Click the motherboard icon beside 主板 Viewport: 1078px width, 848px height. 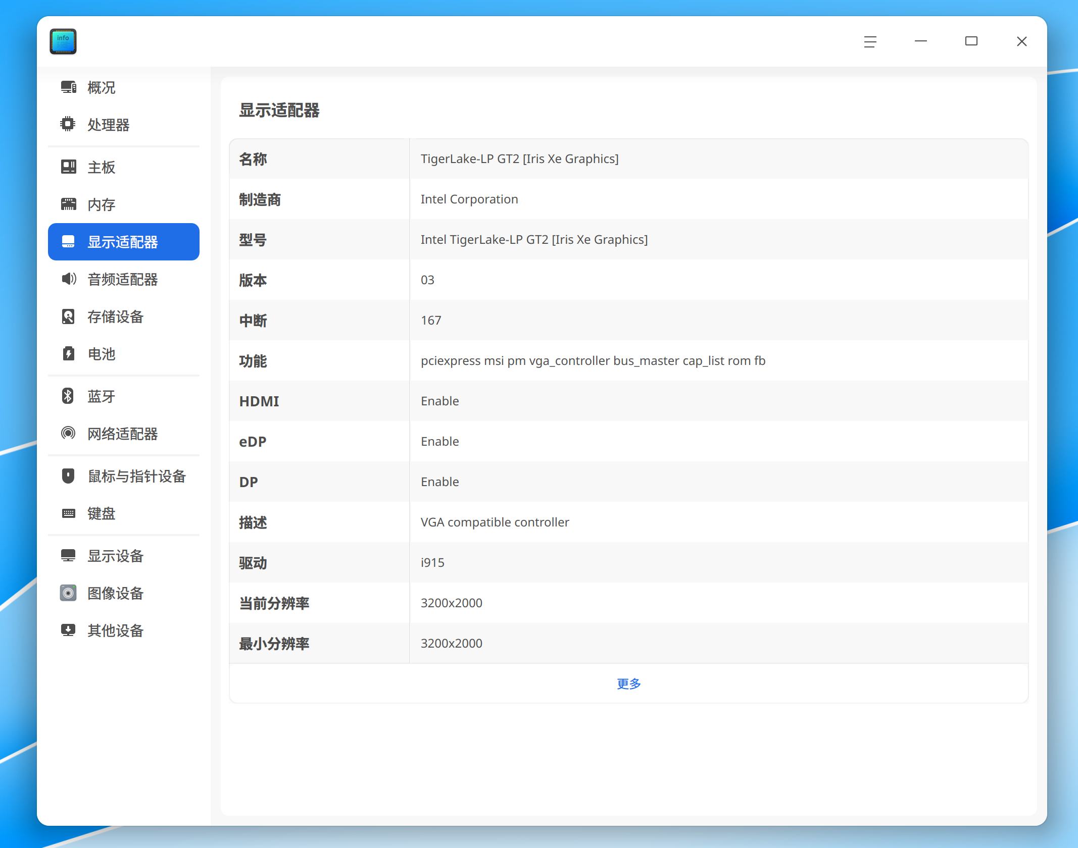[68, 167]
